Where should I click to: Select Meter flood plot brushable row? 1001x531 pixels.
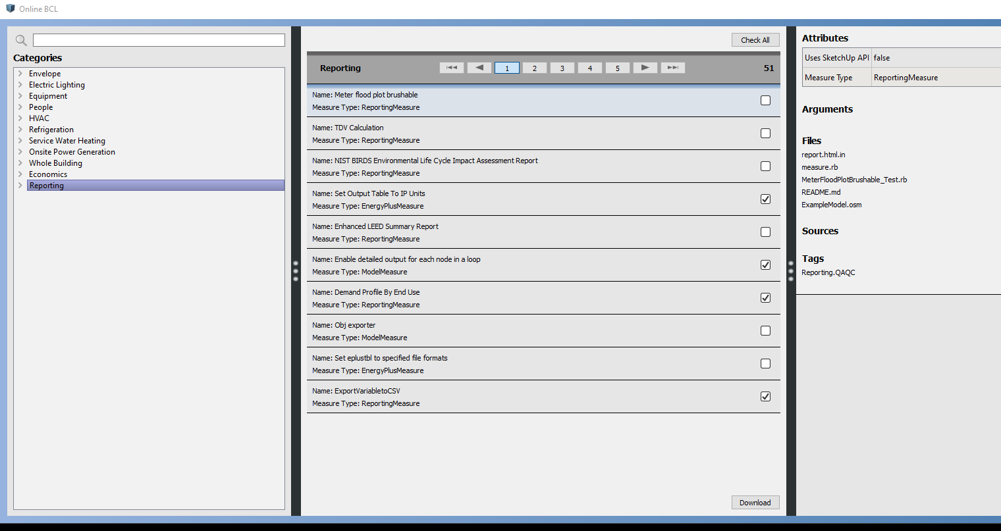[x=543, y=101]
